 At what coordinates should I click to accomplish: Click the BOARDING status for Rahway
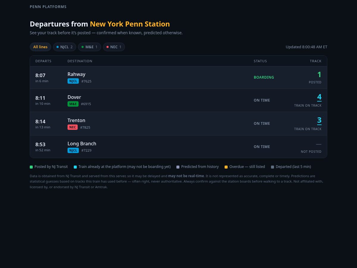pos(264,77)
